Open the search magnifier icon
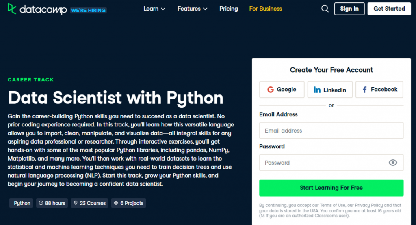The image size is (416, 225). pos(325,9)
